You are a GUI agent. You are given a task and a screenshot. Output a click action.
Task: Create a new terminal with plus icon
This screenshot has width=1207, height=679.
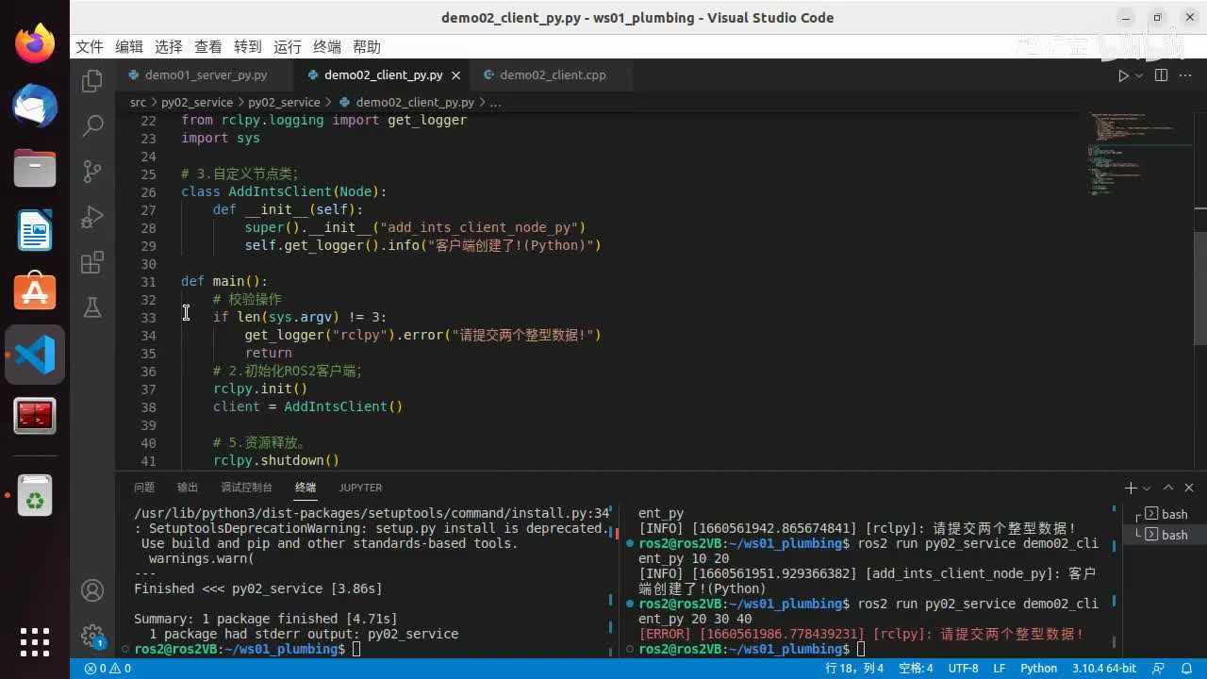pos(1131,488)
